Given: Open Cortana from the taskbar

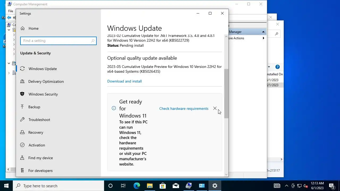Looking at the screenshot, I should pos(110,186).
